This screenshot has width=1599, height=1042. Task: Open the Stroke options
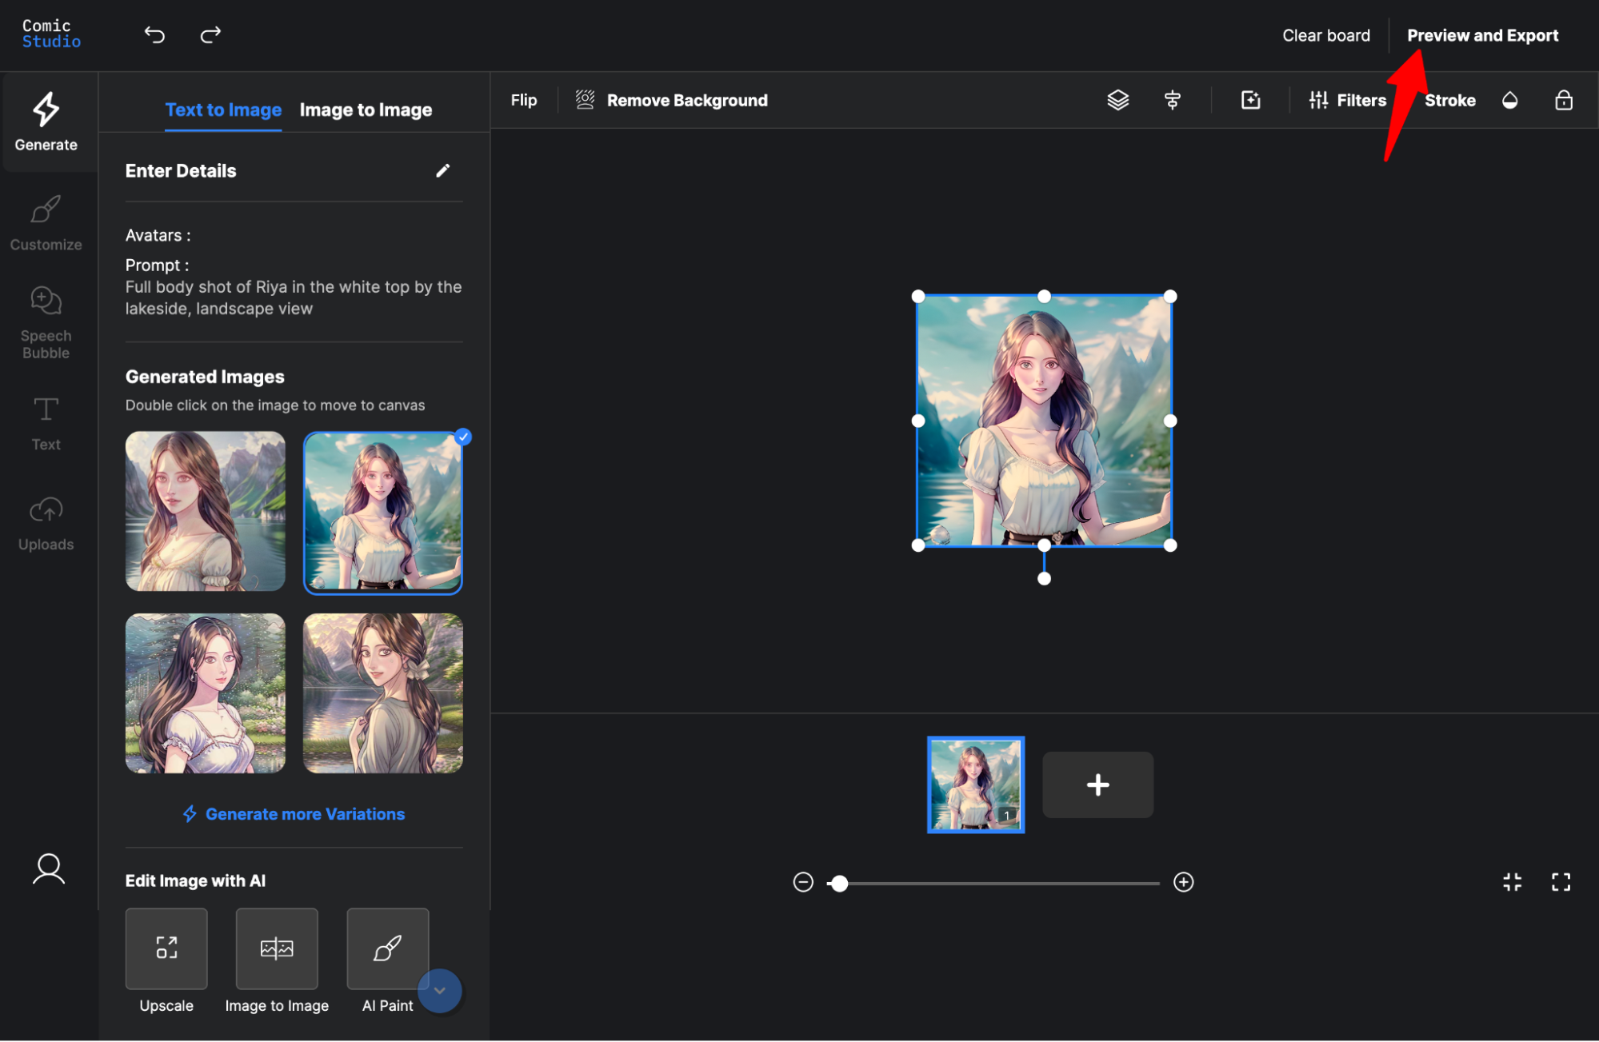(1449, 100)
